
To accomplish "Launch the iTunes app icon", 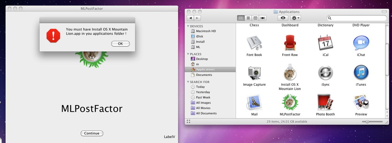I will [x=361, y=73].
